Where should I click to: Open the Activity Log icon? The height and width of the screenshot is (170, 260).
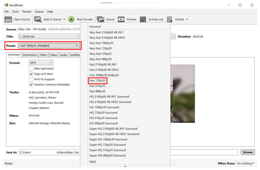click(x=143, y=19)
